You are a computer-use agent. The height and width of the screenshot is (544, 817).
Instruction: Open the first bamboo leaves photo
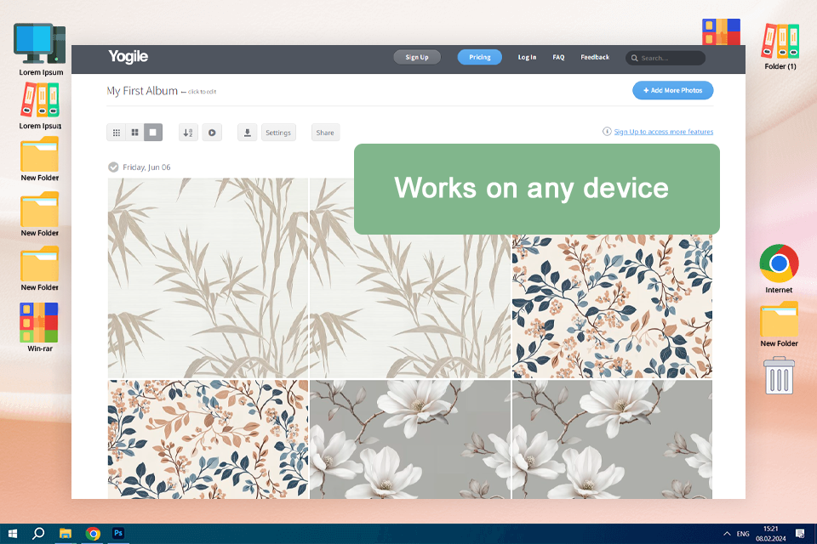pos(208,278)
